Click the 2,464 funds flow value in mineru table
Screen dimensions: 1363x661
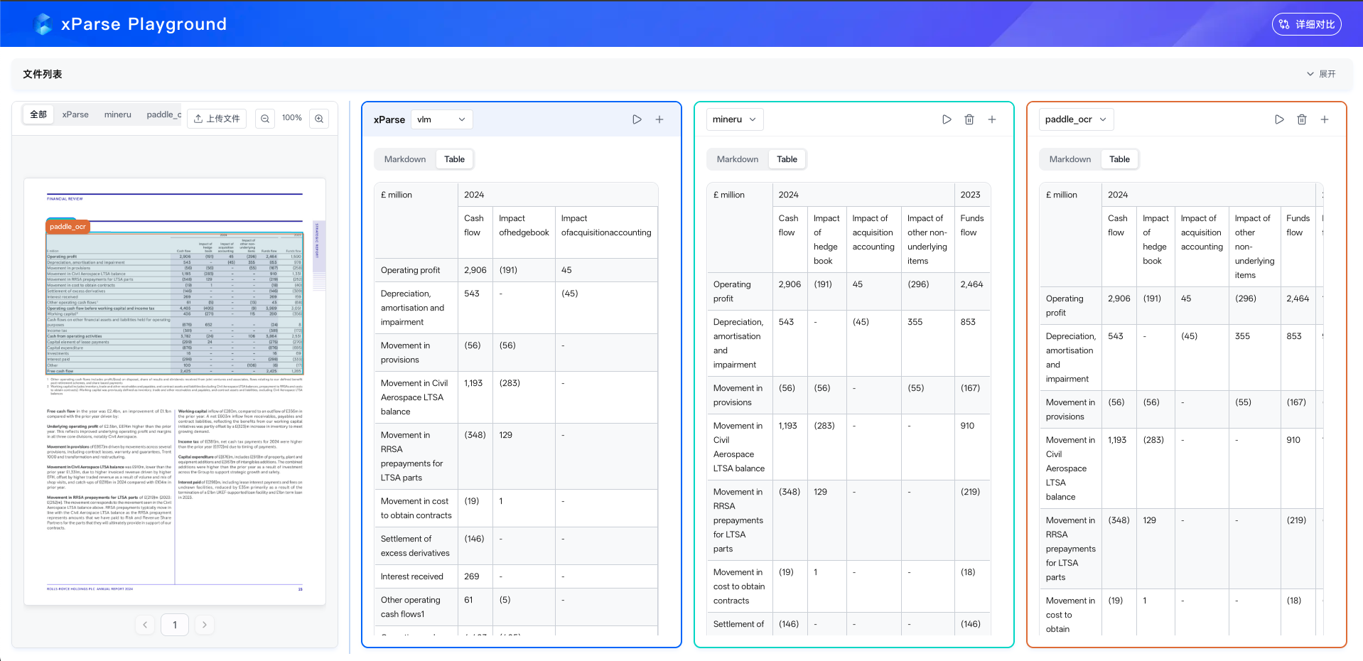tap(971, 284)
